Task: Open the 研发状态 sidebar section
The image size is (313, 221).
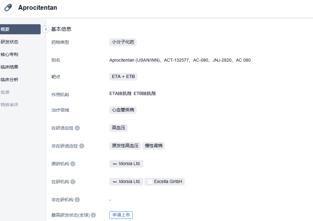Action: point(9,42)
